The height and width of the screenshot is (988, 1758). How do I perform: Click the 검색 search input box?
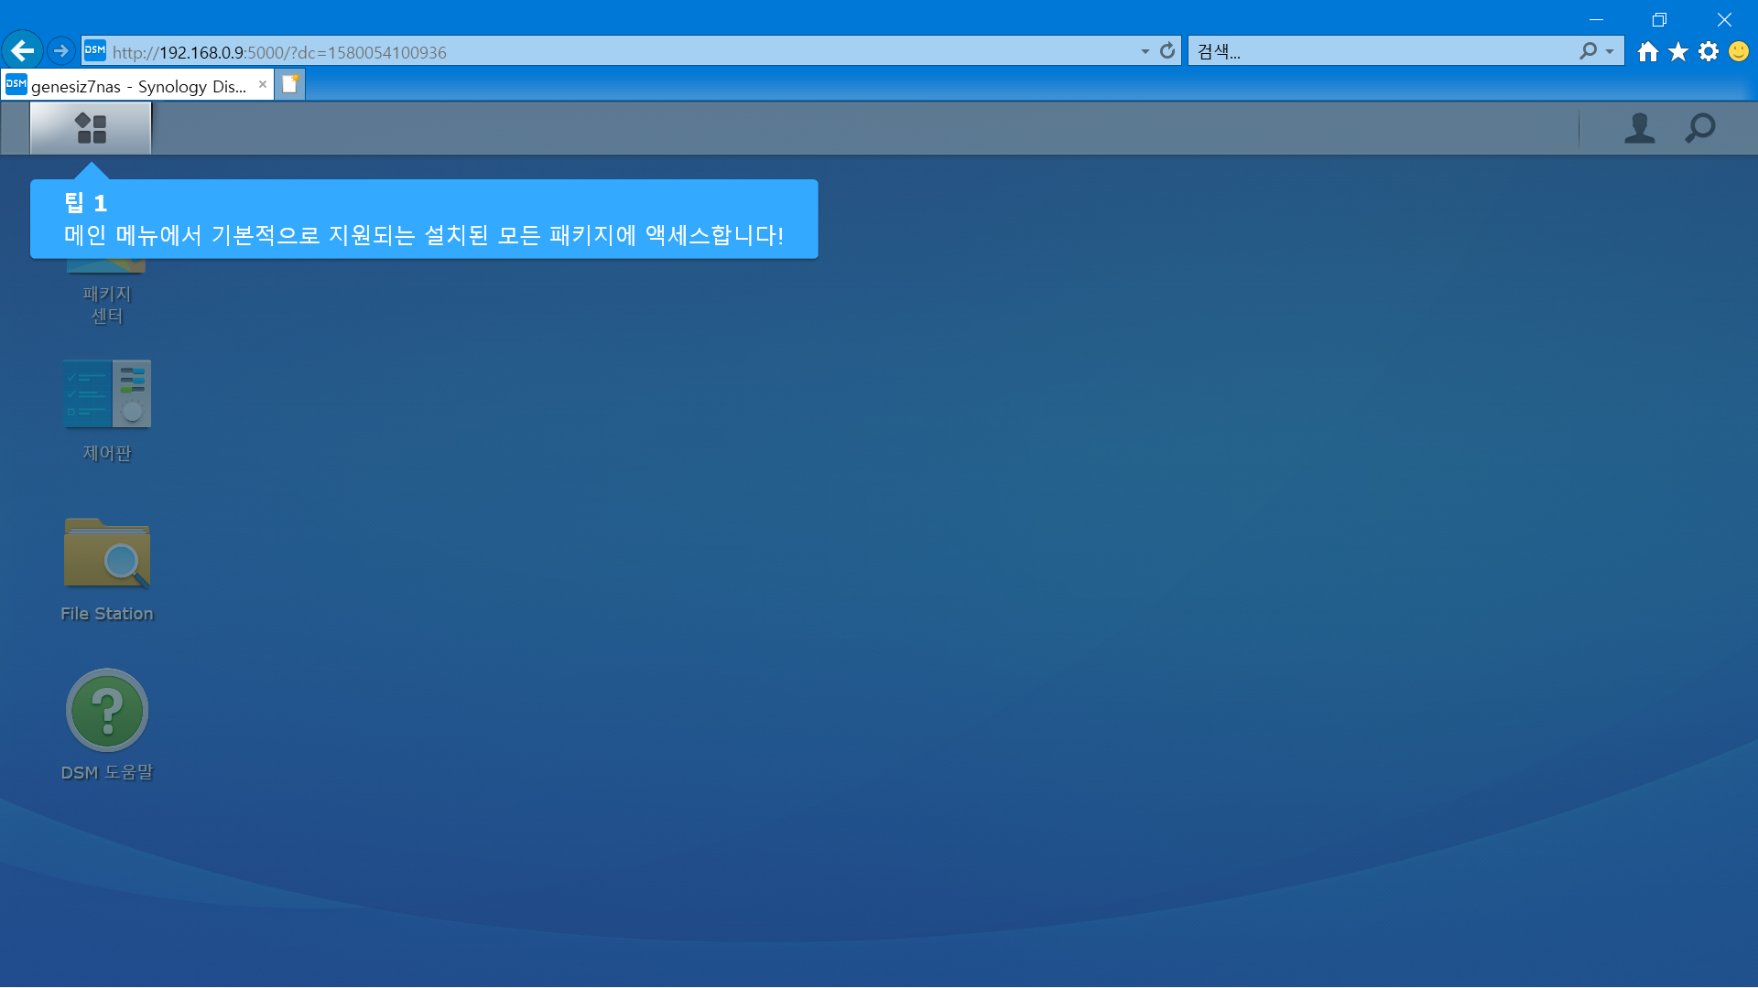coord(1383,52)
